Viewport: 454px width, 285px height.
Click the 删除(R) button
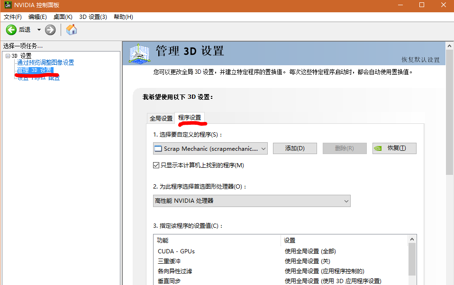[x=345, y=148]
